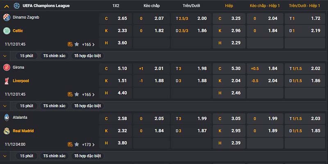Toggle favorite star for Atalanta match
Viewport: 328px width, 164px height.
[77, 144]
